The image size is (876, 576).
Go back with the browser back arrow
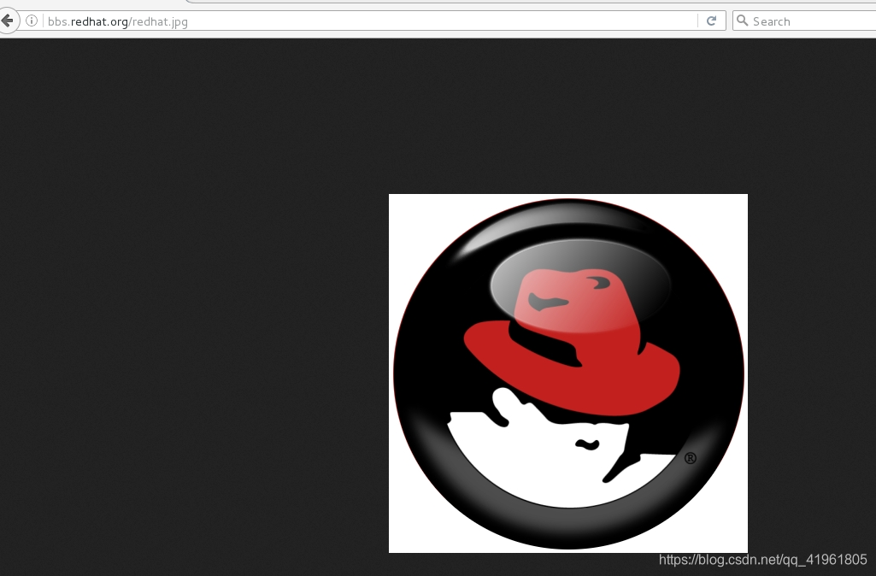[7, 21]
